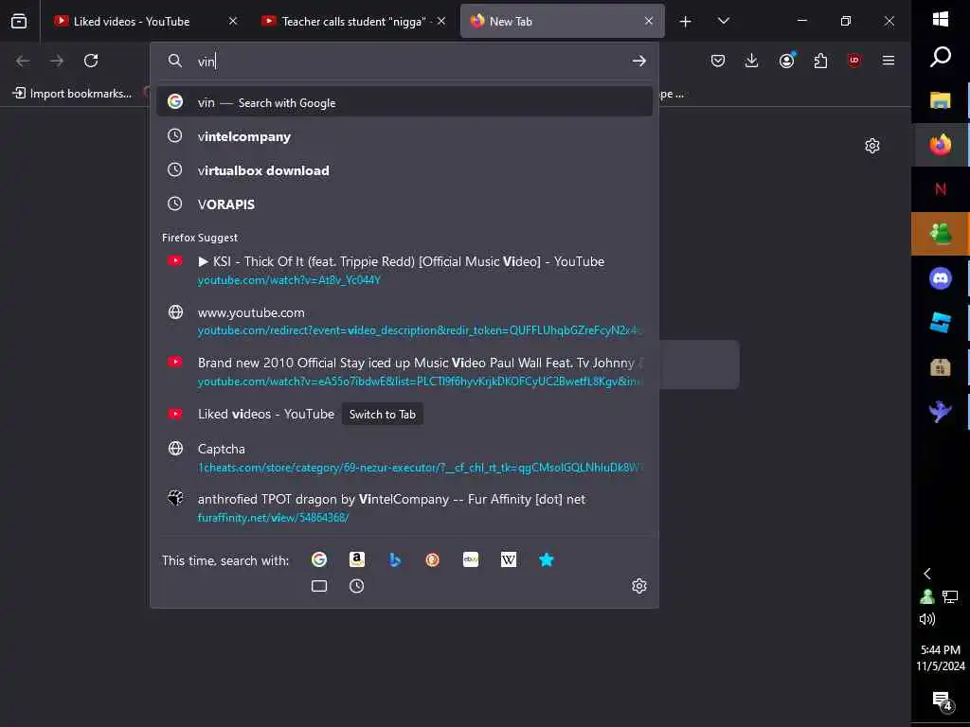Go forward using the forward arrow
The image size is (970, 727).
(57, 61)
